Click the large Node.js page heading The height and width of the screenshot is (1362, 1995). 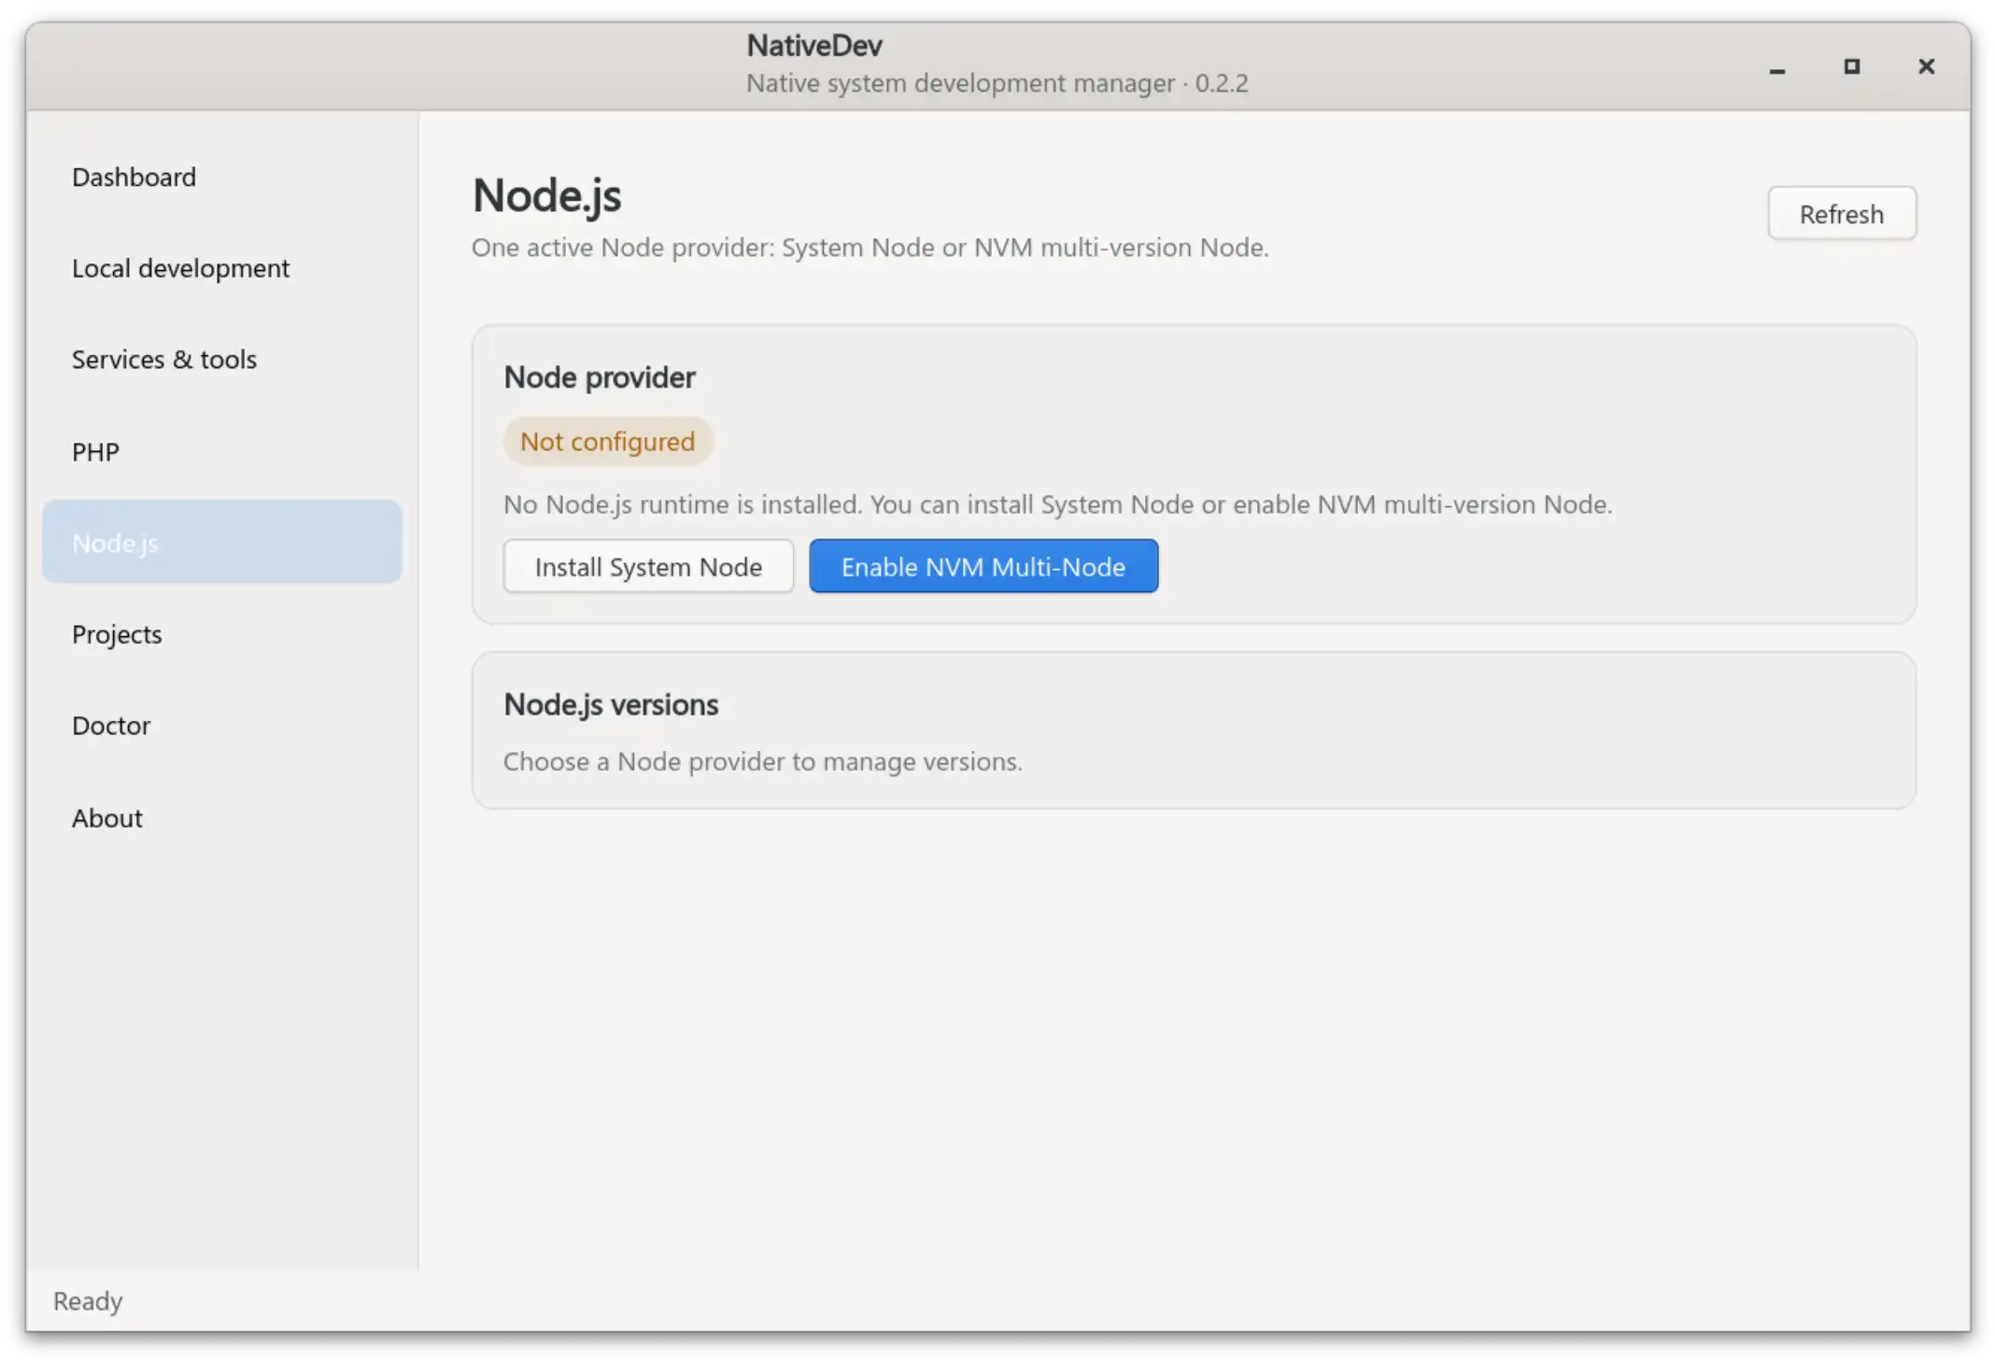tap(547, 196)
